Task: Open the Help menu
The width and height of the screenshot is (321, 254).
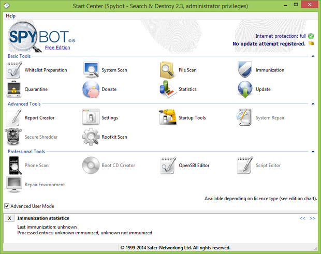Action: [10, 16]
